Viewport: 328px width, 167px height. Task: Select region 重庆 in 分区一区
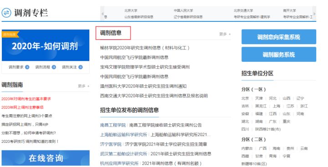[287, 121]
